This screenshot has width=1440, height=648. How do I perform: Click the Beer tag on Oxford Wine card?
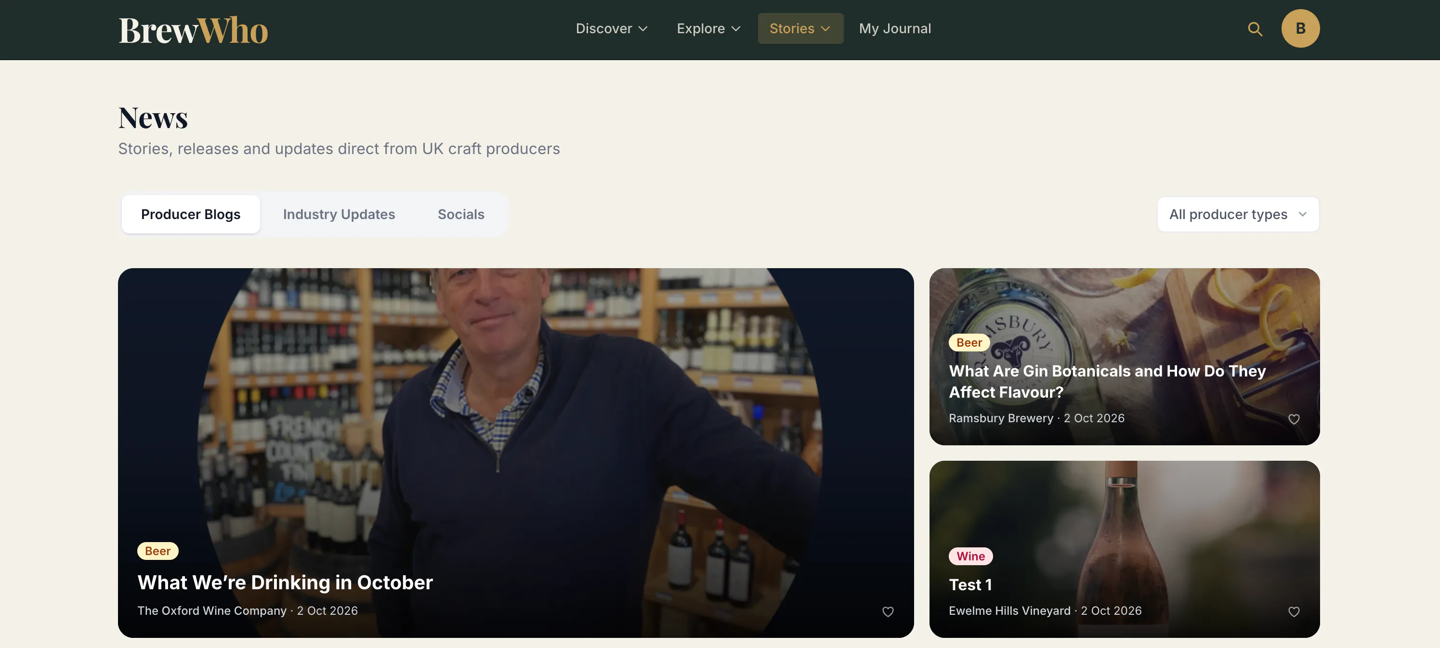coord(157,551)
